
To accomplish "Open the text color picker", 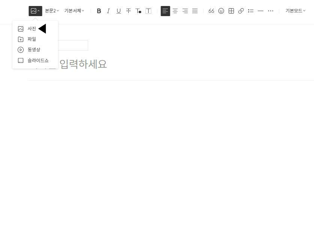I will [138, 11].
